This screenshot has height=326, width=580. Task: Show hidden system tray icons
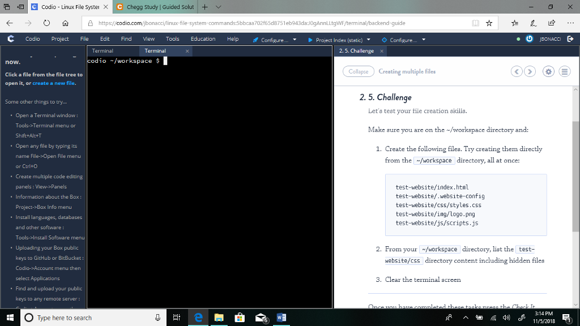click(466, 318)
